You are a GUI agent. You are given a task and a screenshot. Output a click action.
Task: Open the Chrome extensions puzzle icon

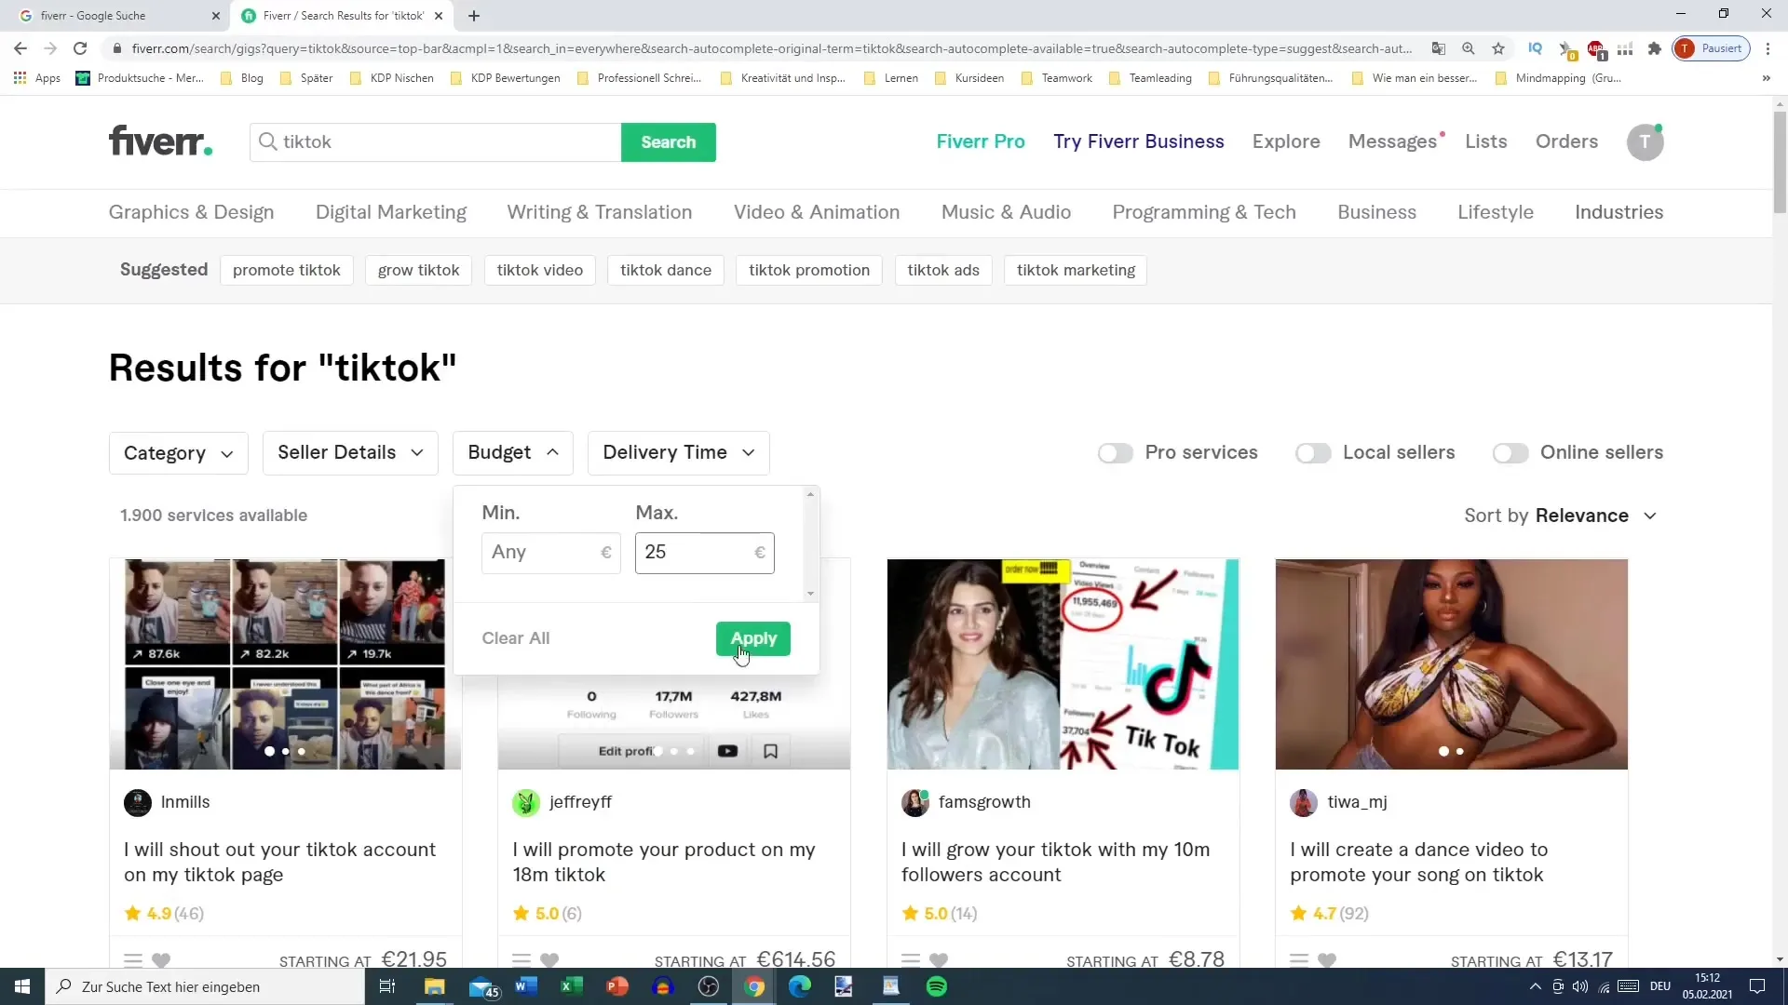click(1654, 48)
